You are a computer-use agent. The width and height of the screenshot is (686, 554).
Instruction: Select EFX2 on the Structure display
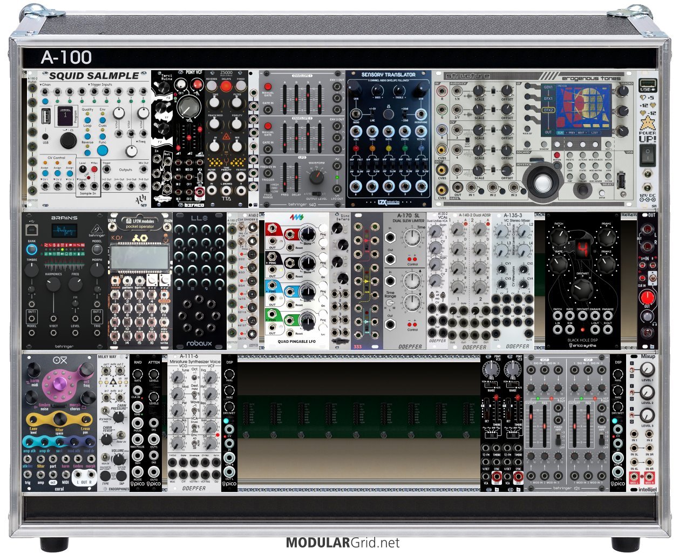pos(548,110)
